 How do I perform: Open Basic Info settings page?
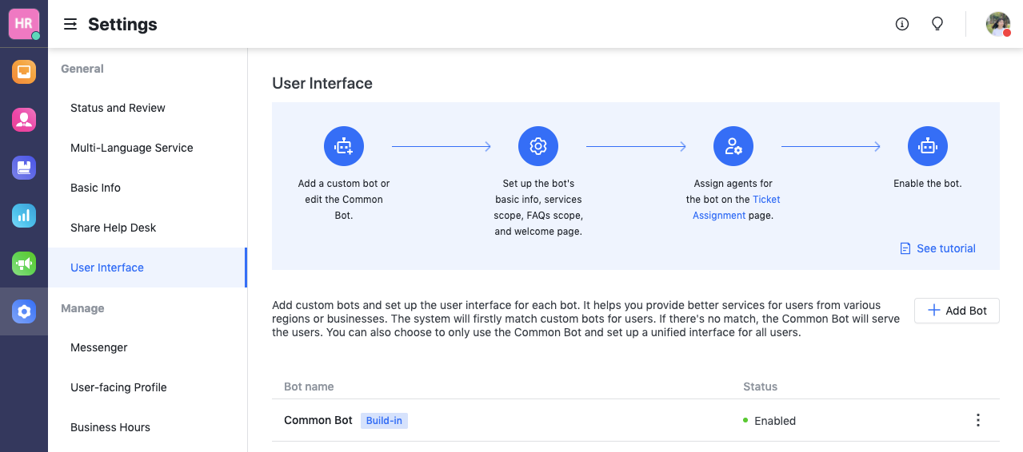(x=95, y=188)
